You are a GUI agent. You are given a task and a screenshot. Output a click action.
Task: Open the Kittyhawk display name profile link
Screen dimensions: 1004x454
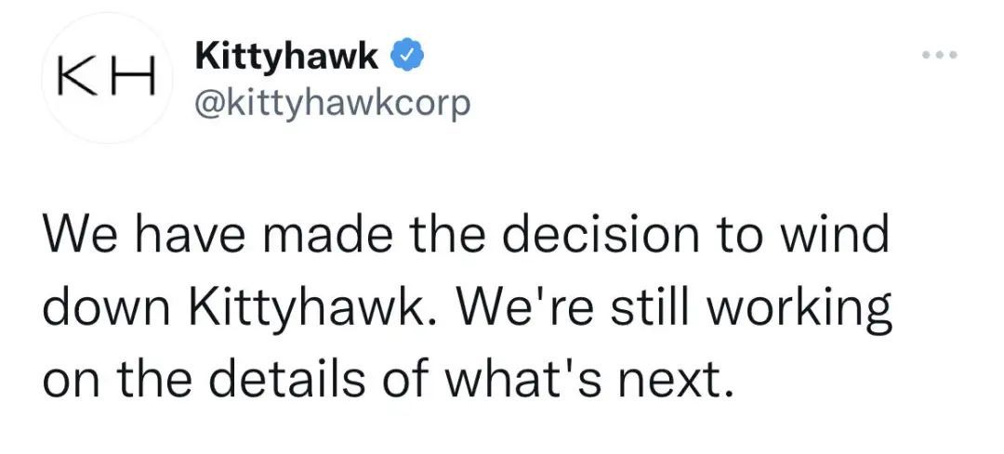[287, 58]
